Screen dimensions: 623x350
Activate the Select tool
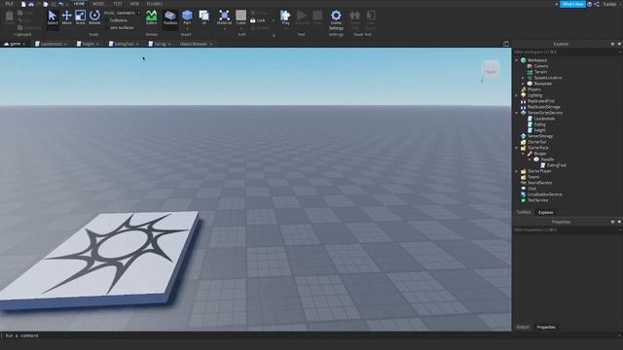pos(53,17)
